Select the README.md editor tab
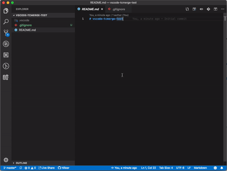The height and width of the screenshot is (171, 227). pos(90,9)
